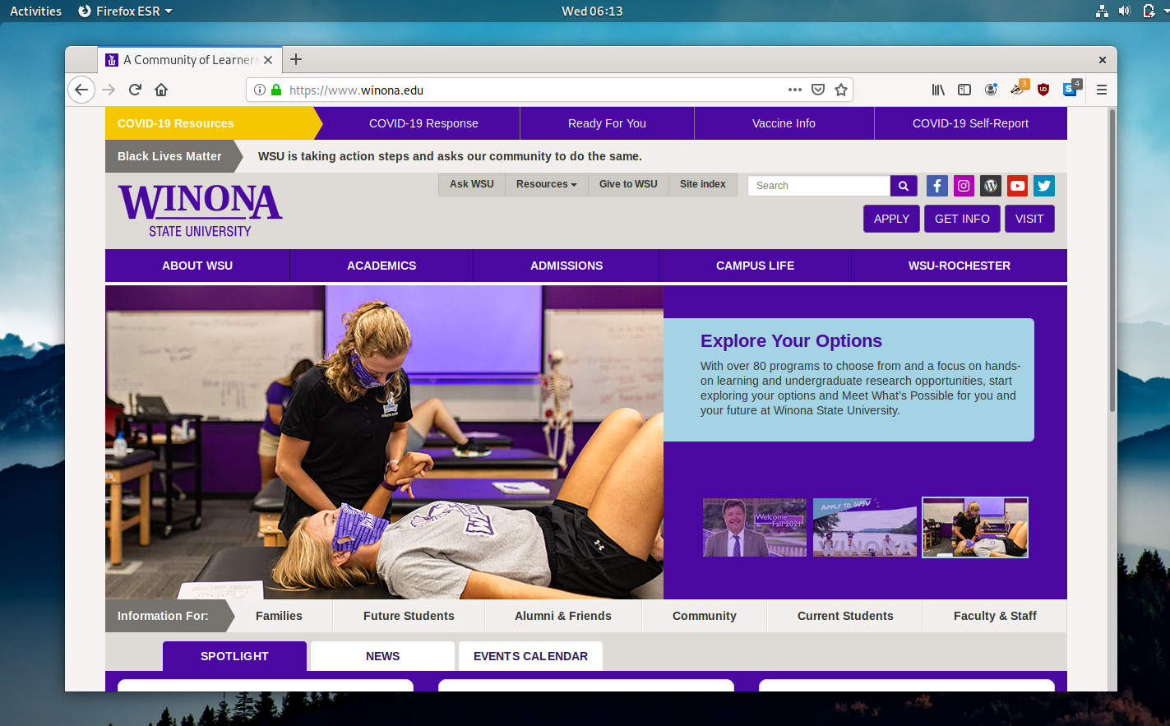Select the Alumni & Friends link
Image resolution: width=1170 pixels, height=726 pixels.
coord(563,616)
